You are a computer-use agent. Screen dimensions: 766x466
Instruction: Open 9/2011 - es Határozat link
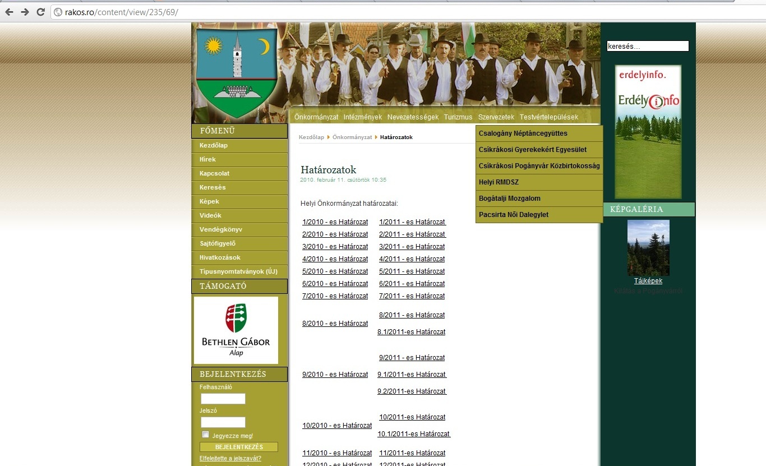[412, 358]
